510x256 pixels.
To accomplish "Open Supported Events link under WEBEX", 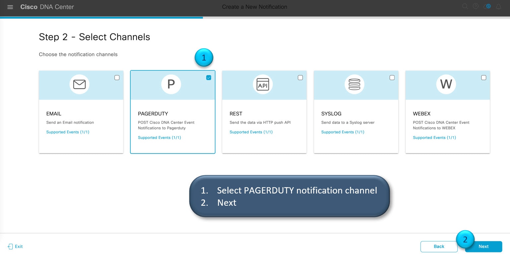I will (434, 138).
